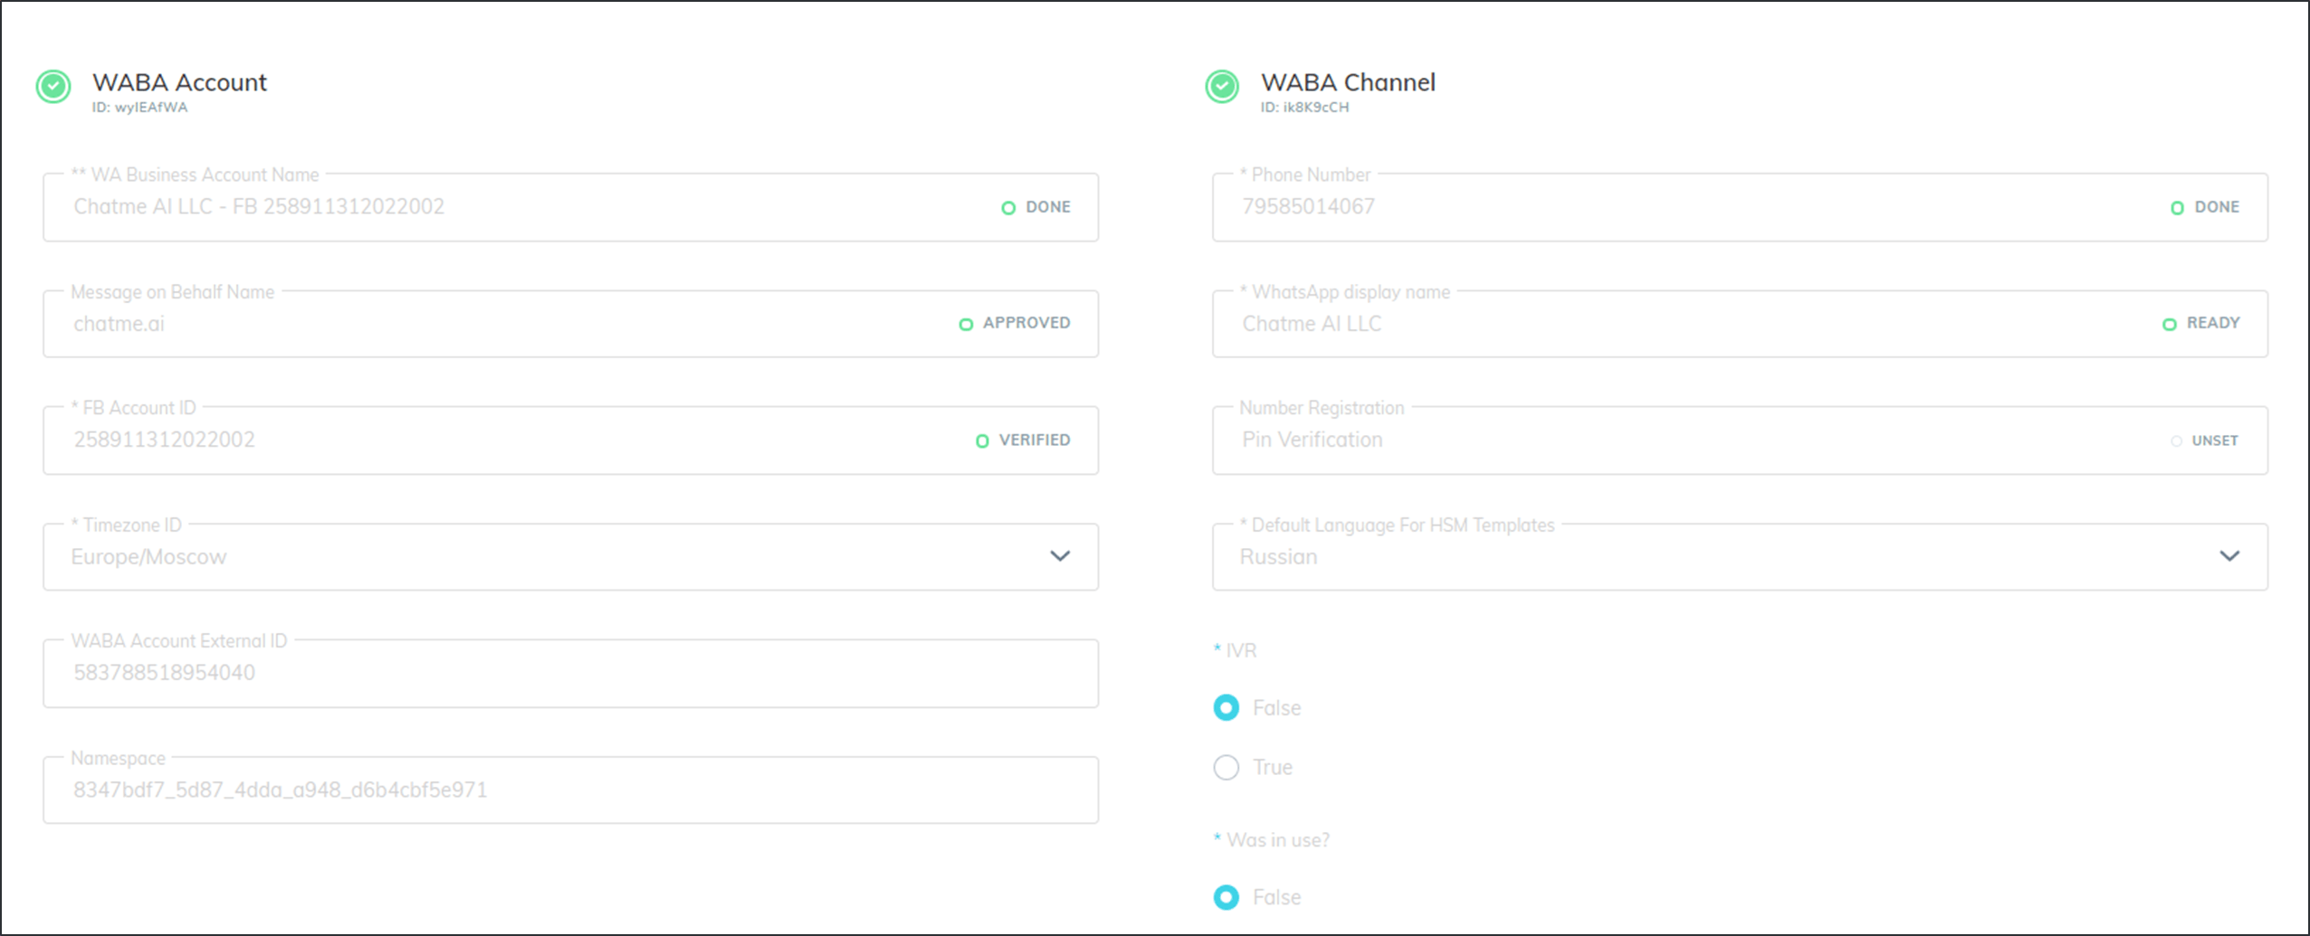Screen dimensions: 2310x936
Task: Click the READY status indicator for display name
Action: (x=2169, y=324)
